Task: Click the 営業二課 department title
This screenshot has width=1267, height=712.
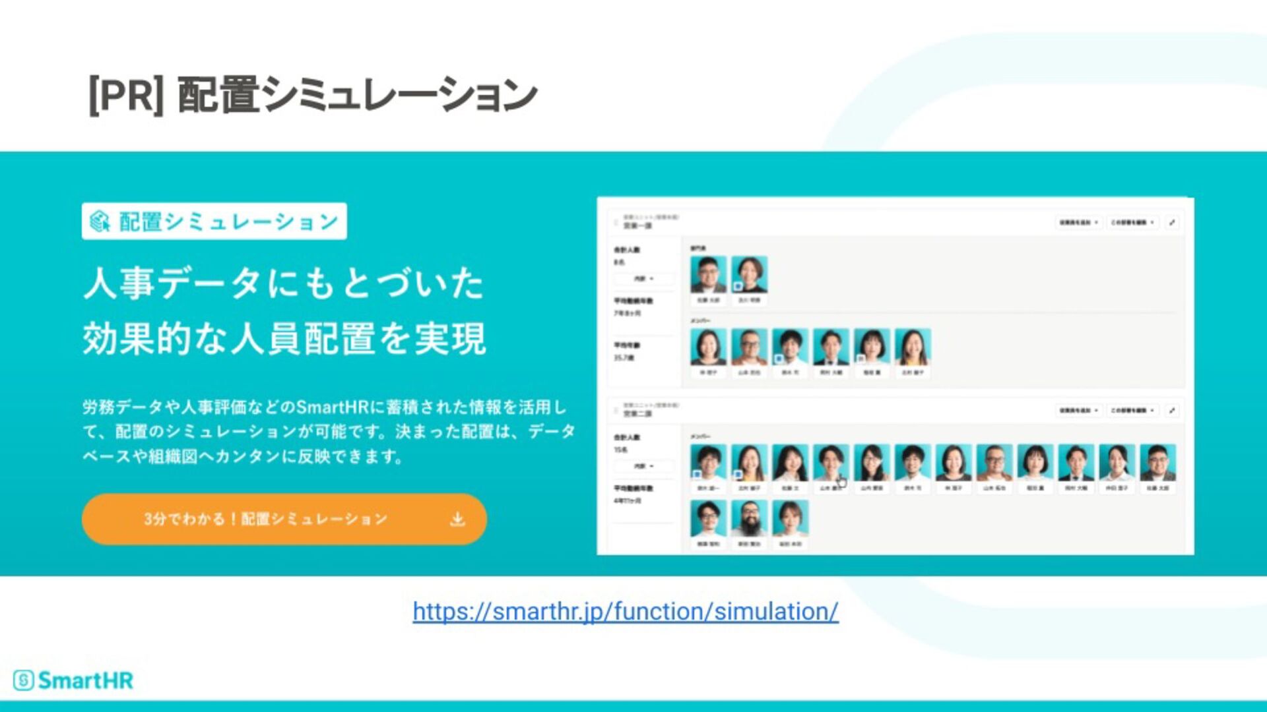Action: pyautogui.click(x=637, y=414)
